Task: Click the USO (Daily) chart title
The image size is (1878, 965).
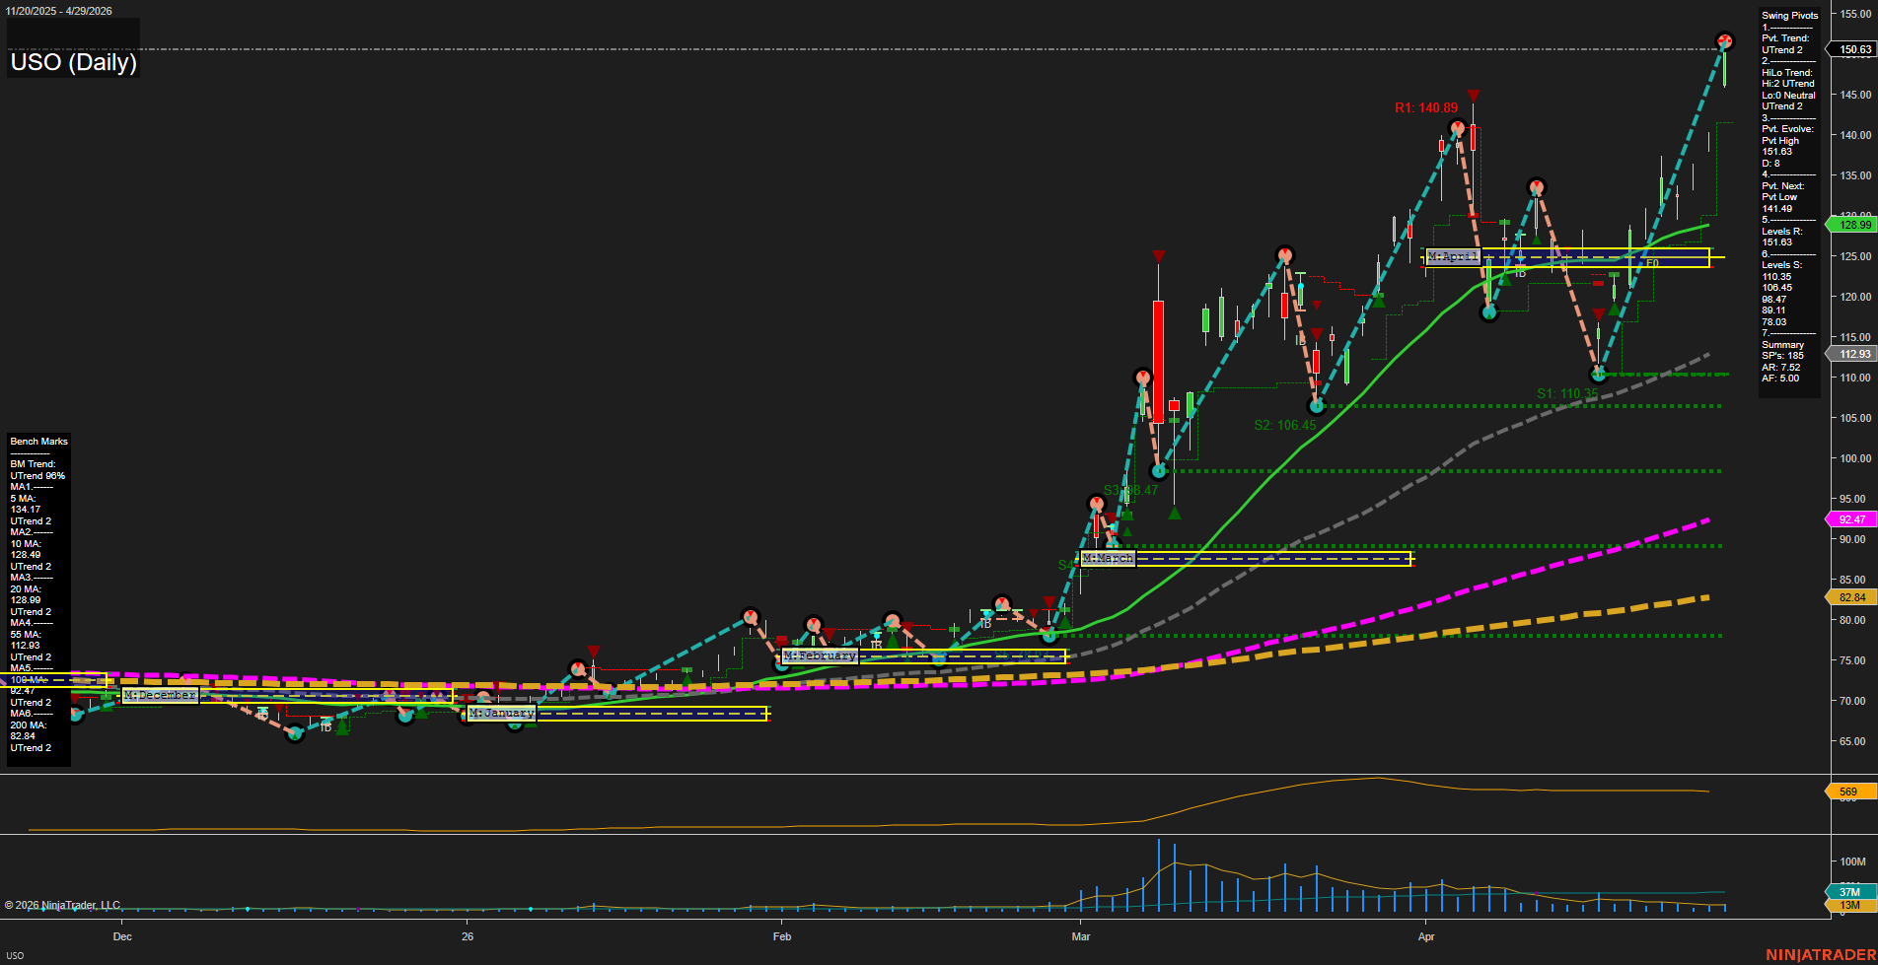Action: (74, 62)
